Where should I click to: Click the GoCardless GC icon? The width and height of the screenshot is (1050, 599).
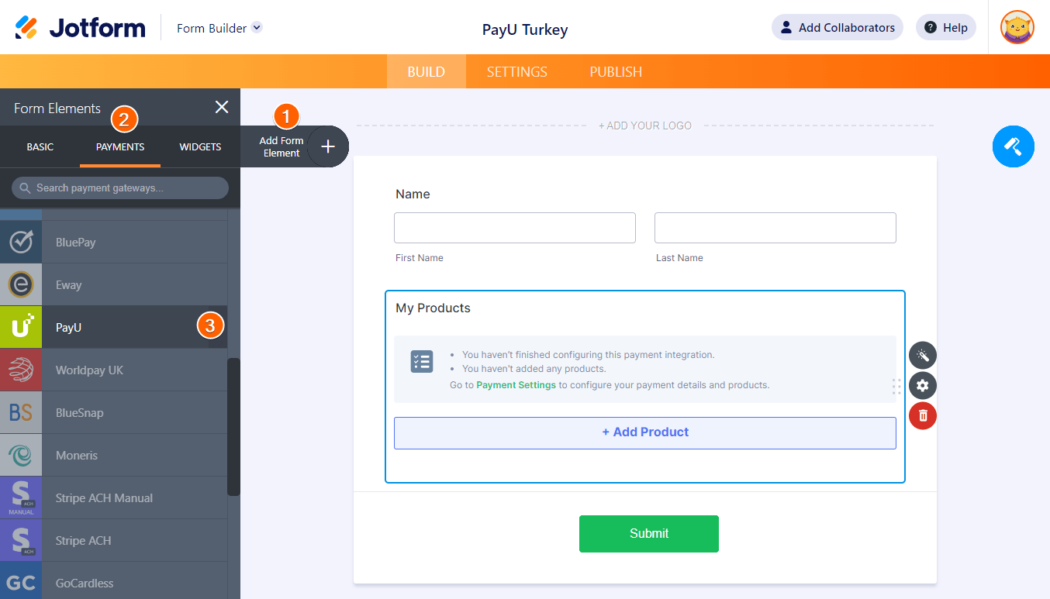pos(21,582)
